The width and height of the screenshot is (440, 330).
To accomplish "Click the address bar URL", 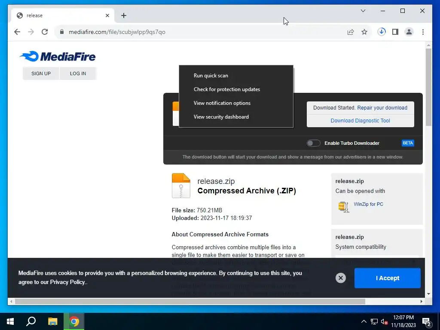I will [x=117, y=32].
